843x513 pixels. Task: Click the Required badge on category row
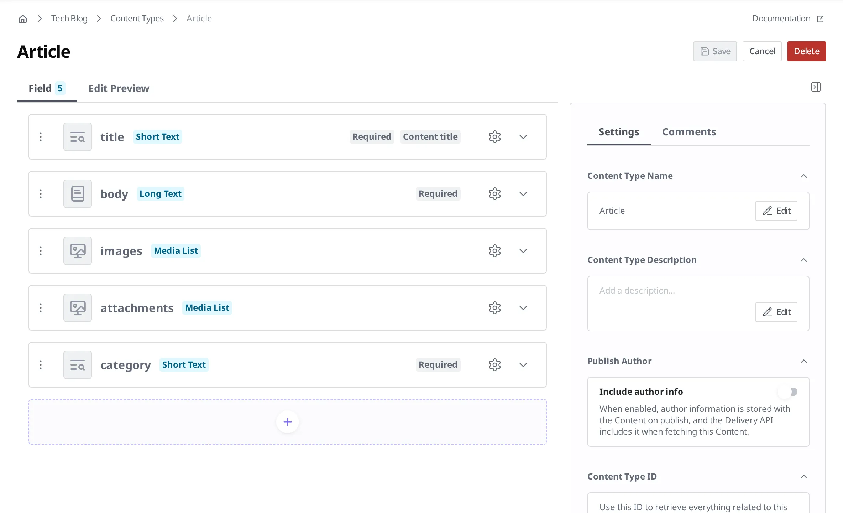coord(438,365)
